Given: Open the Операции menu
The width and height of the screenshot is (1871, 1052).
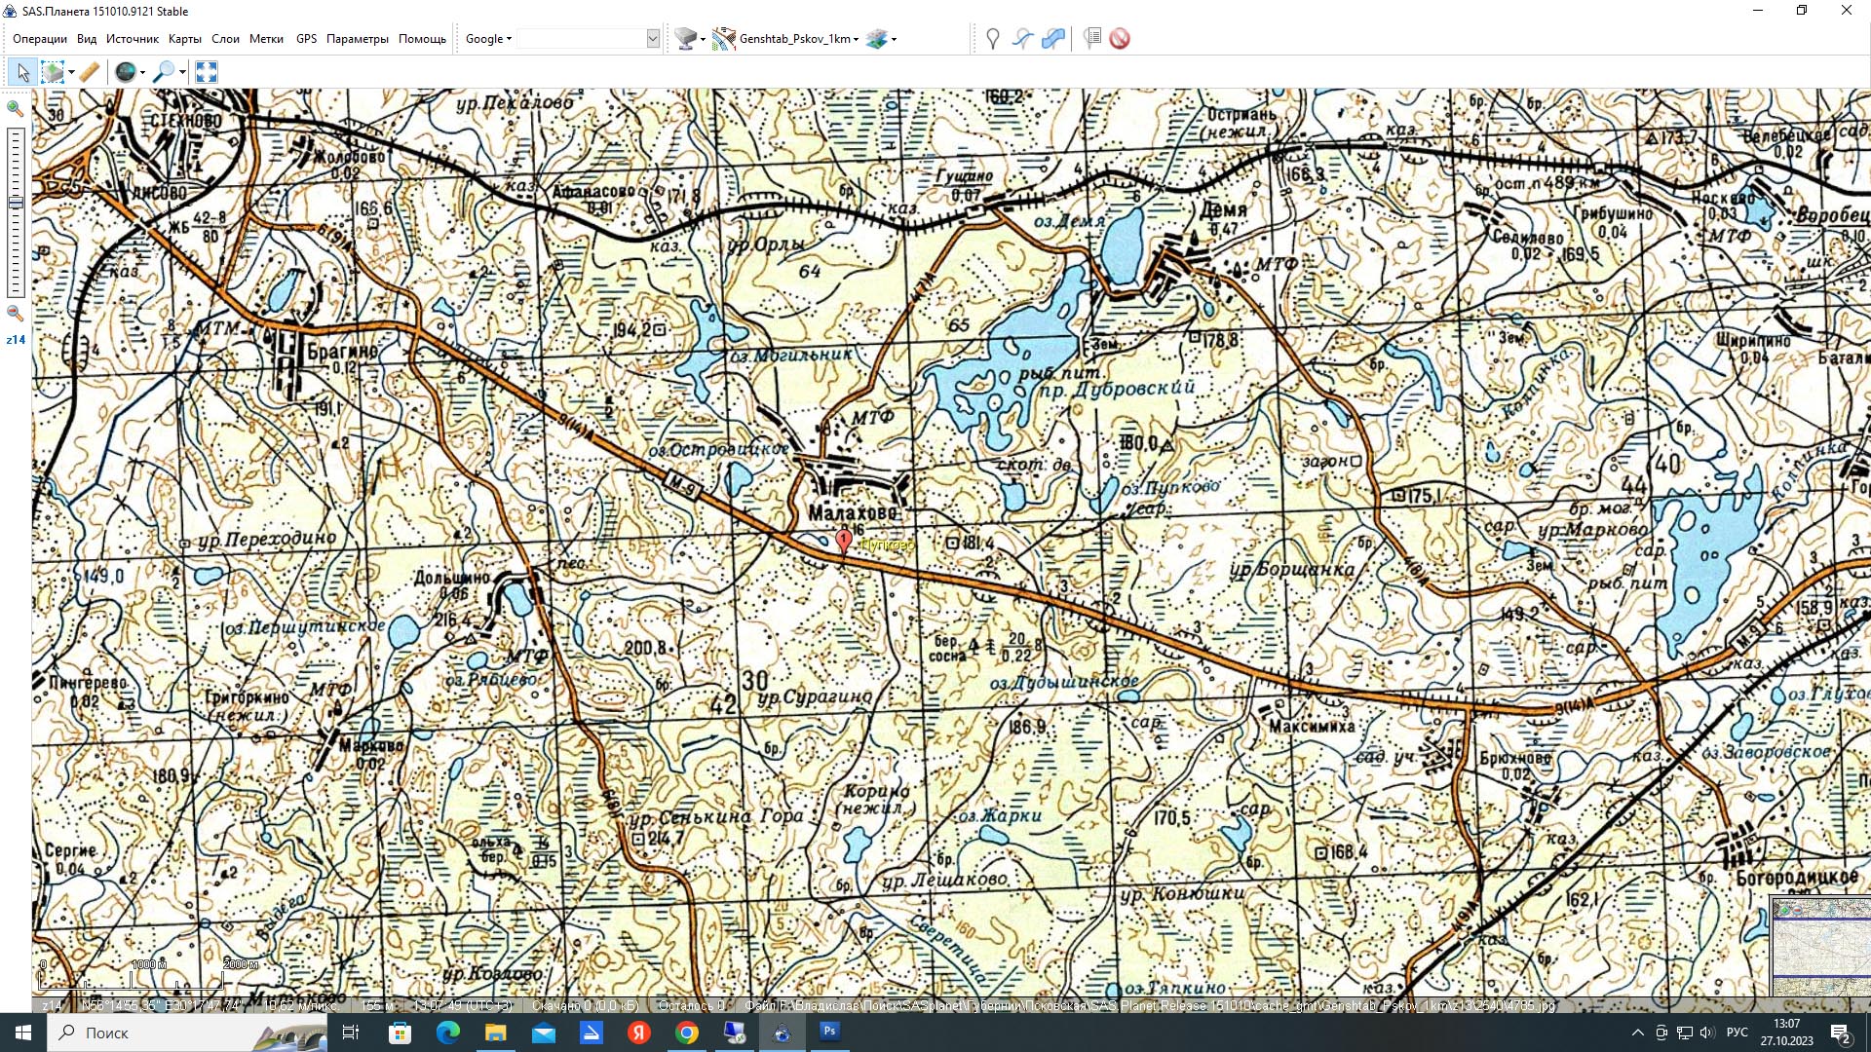Looking at the screenshot, I should point(40,39).
